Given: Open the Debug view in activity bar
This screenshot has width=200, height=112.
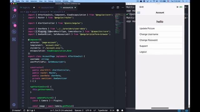Looking at the screenshot, I should point(14,32).
